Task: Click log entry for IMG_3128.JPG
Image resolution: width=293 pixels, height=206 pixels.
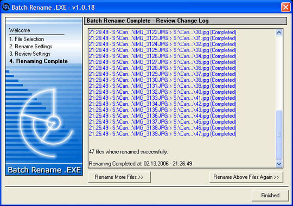Action: 163,68
